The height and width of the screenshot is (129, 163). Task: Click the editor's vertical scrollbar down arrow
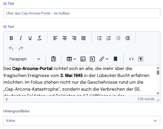pos(158,93)
